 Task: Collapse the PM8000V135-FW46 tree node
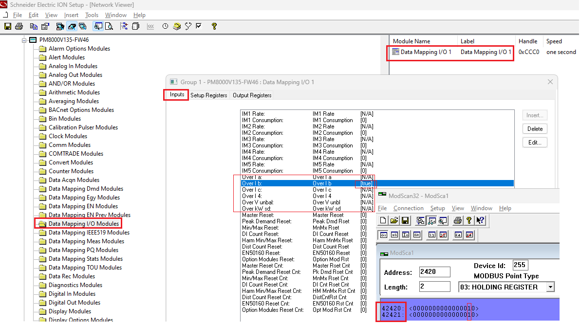24,40
